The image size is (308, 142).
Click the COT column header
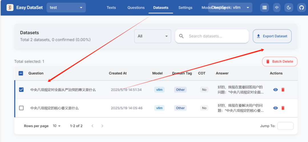point(202,73)
